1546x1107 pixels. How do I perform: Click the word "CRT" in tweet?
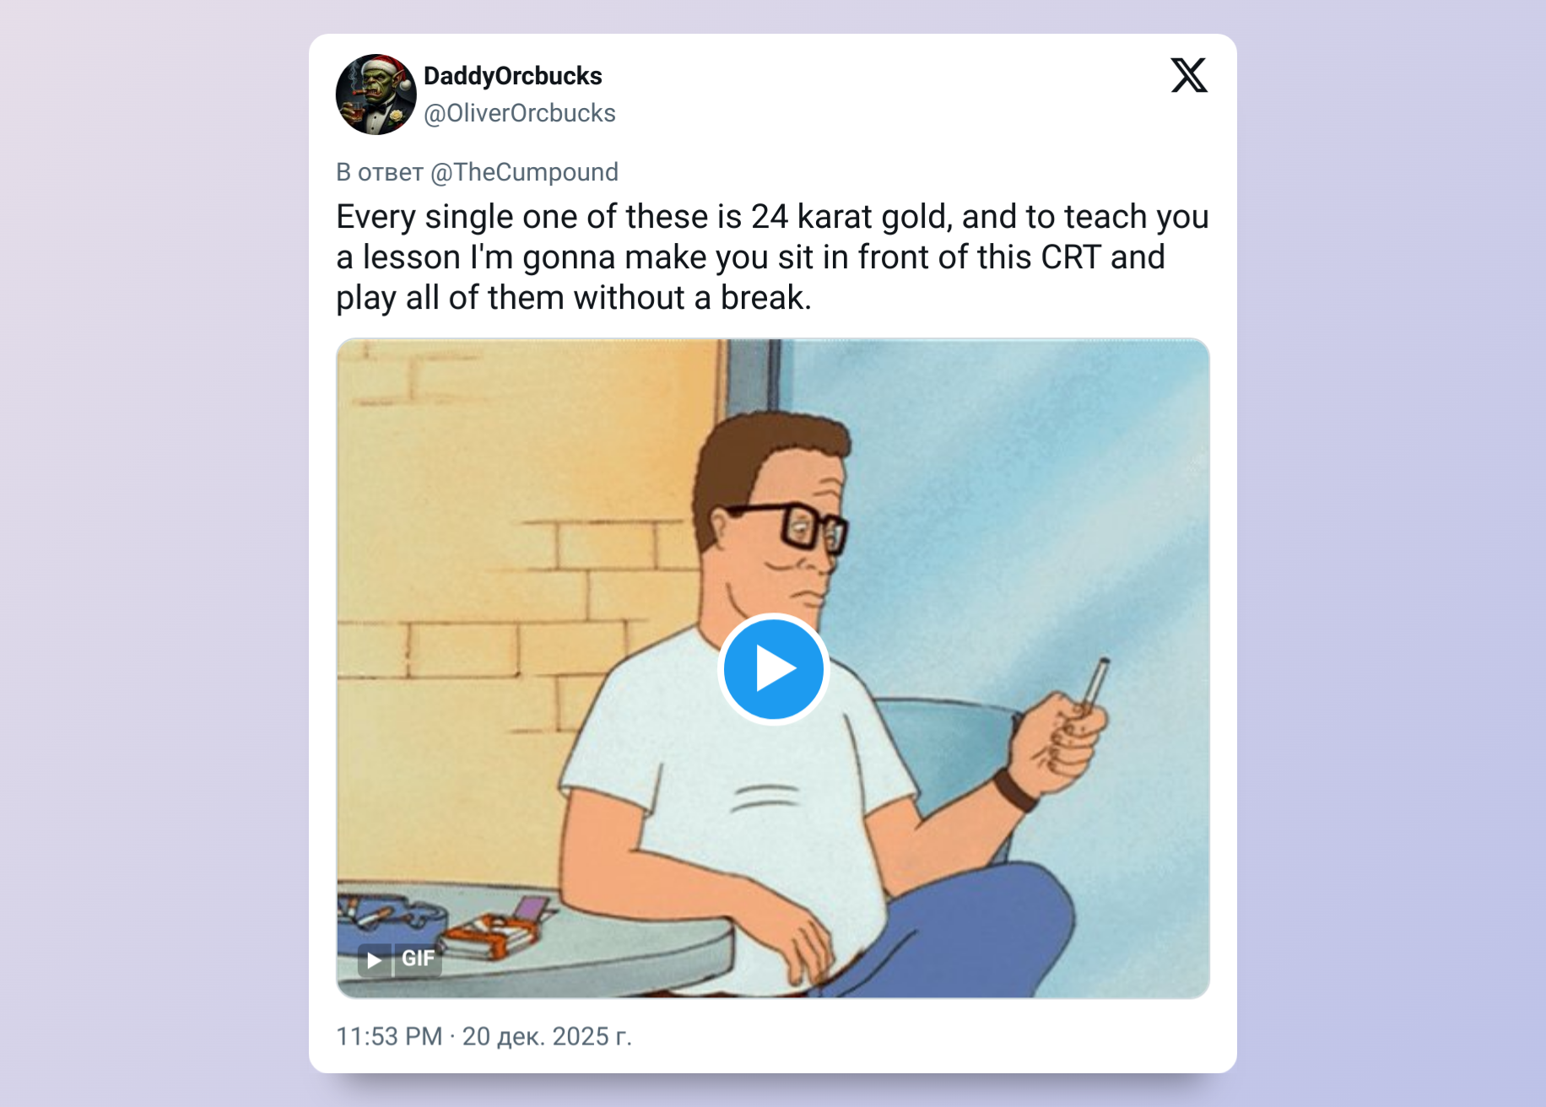tap(1071, 257)
